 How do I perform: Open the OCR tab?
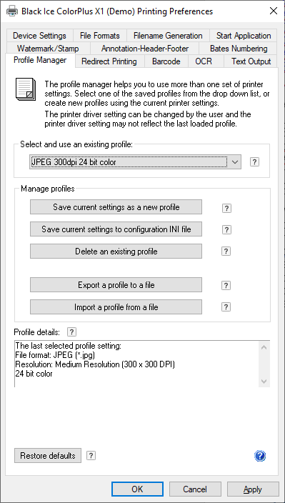(x=204, y=61)
